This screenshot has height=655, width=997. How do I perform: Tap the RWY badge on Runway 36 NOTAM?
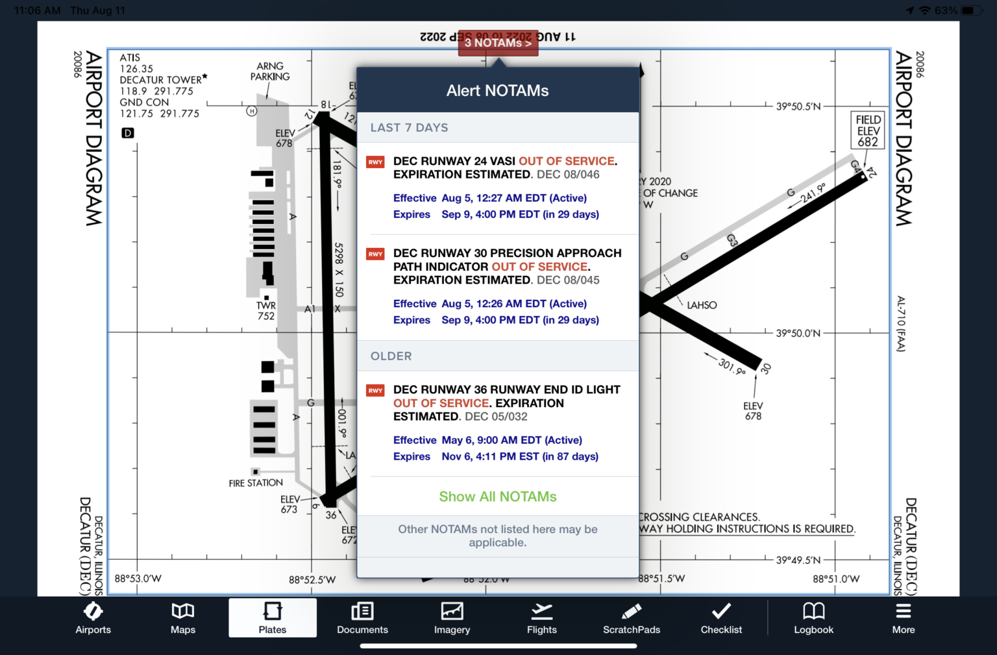tap(375, 390)
